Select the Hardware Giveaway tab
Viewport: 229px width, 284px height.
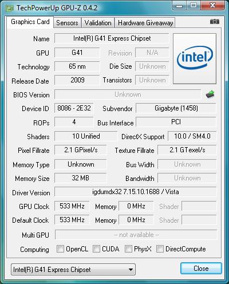click(x=145, y=23)
